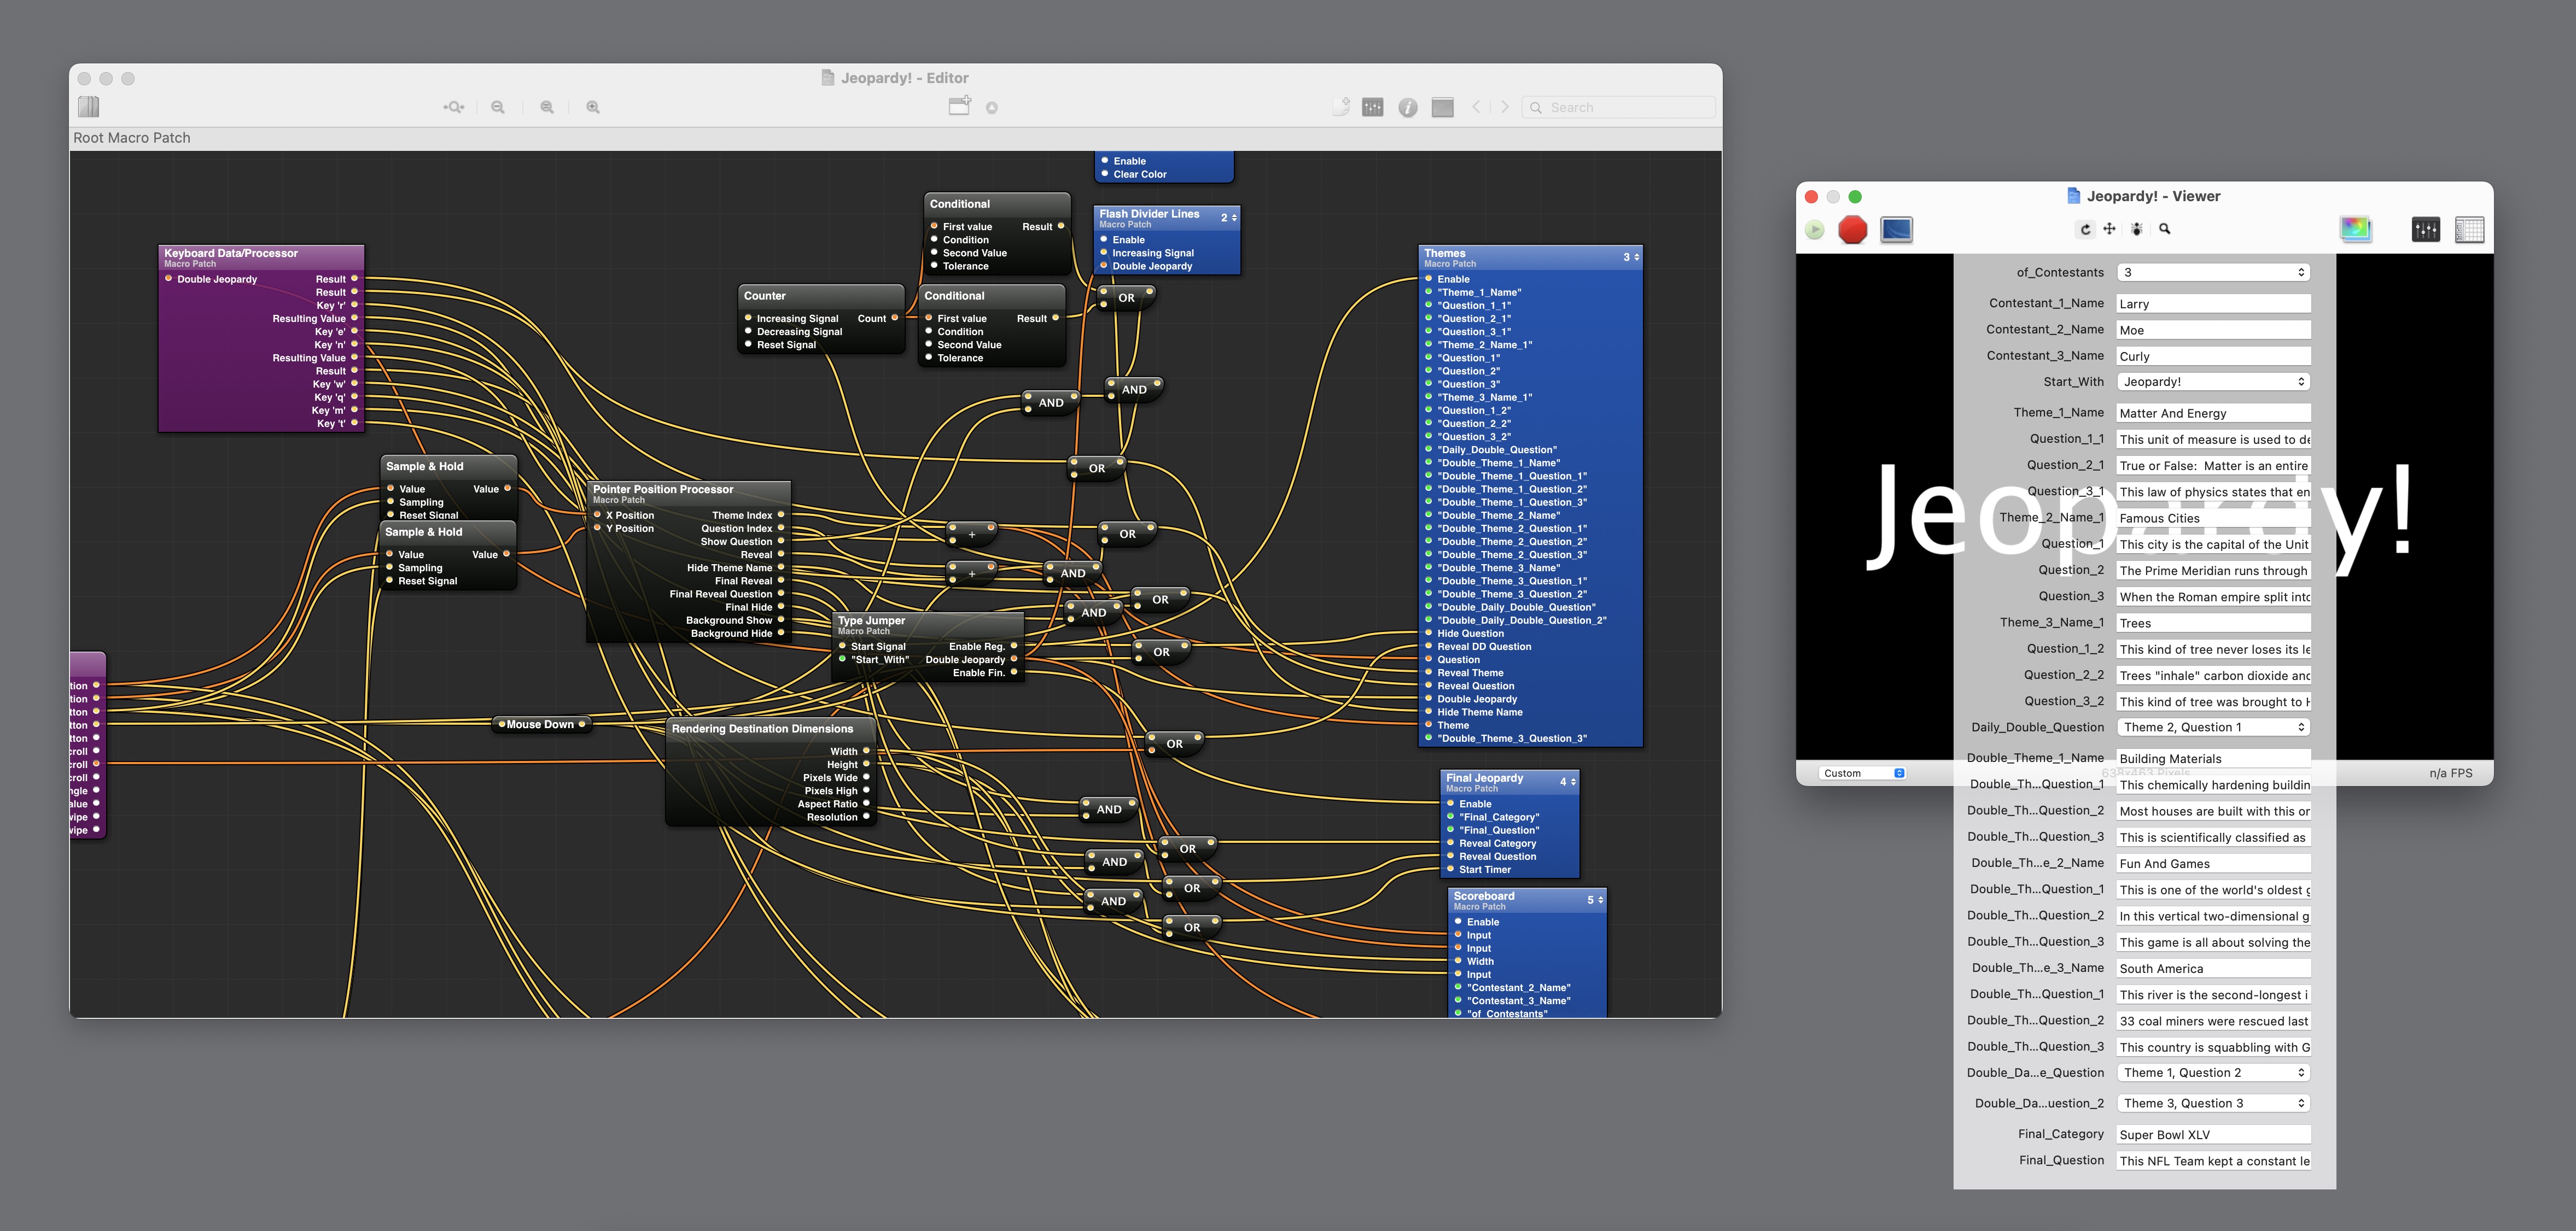Open the input parameters mixer icon in Viewer
The image size is (2576, 1231).
(2425, 230)
